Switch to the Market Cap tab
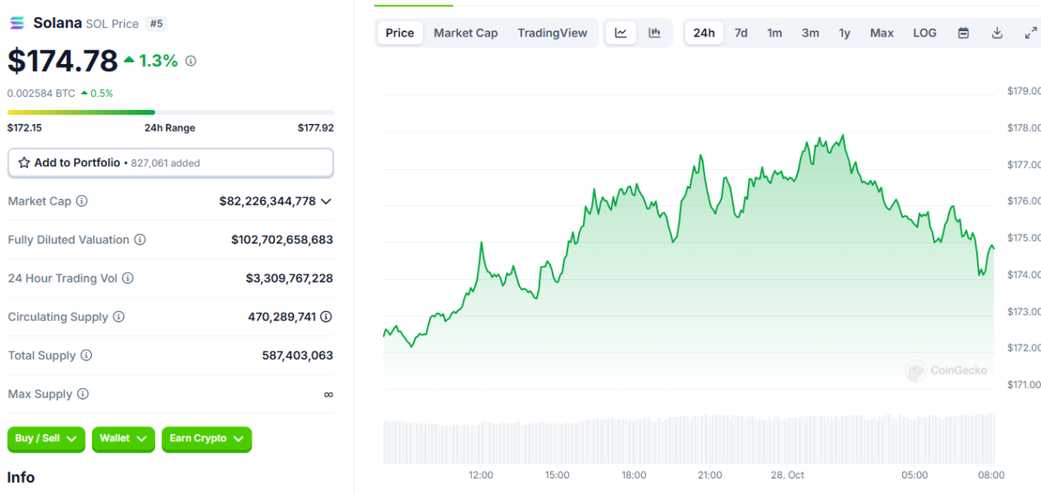 point(465,33)
